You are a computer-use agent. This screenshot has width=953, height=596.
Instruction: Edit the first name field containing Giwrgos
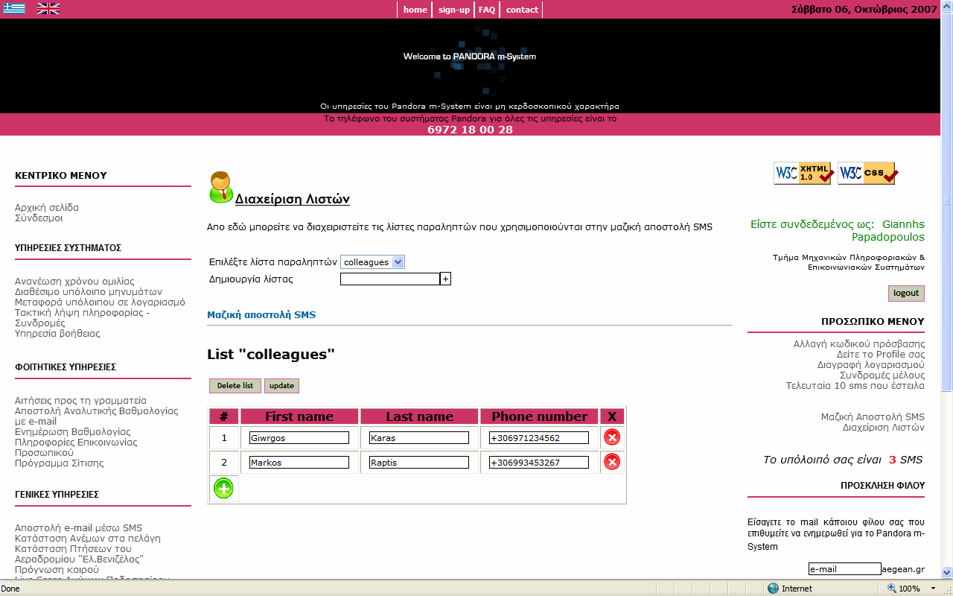tap(299, 438)
